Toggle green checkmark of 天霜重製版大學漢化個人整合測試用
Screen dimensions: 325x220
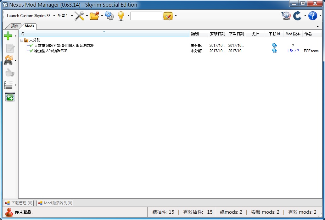[31, 45]
